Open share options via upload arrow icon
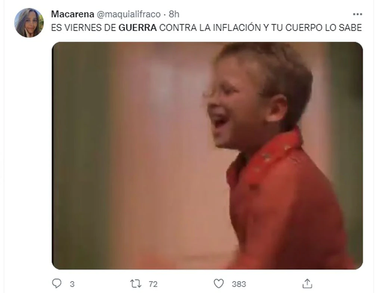 (x=307, y=284)
